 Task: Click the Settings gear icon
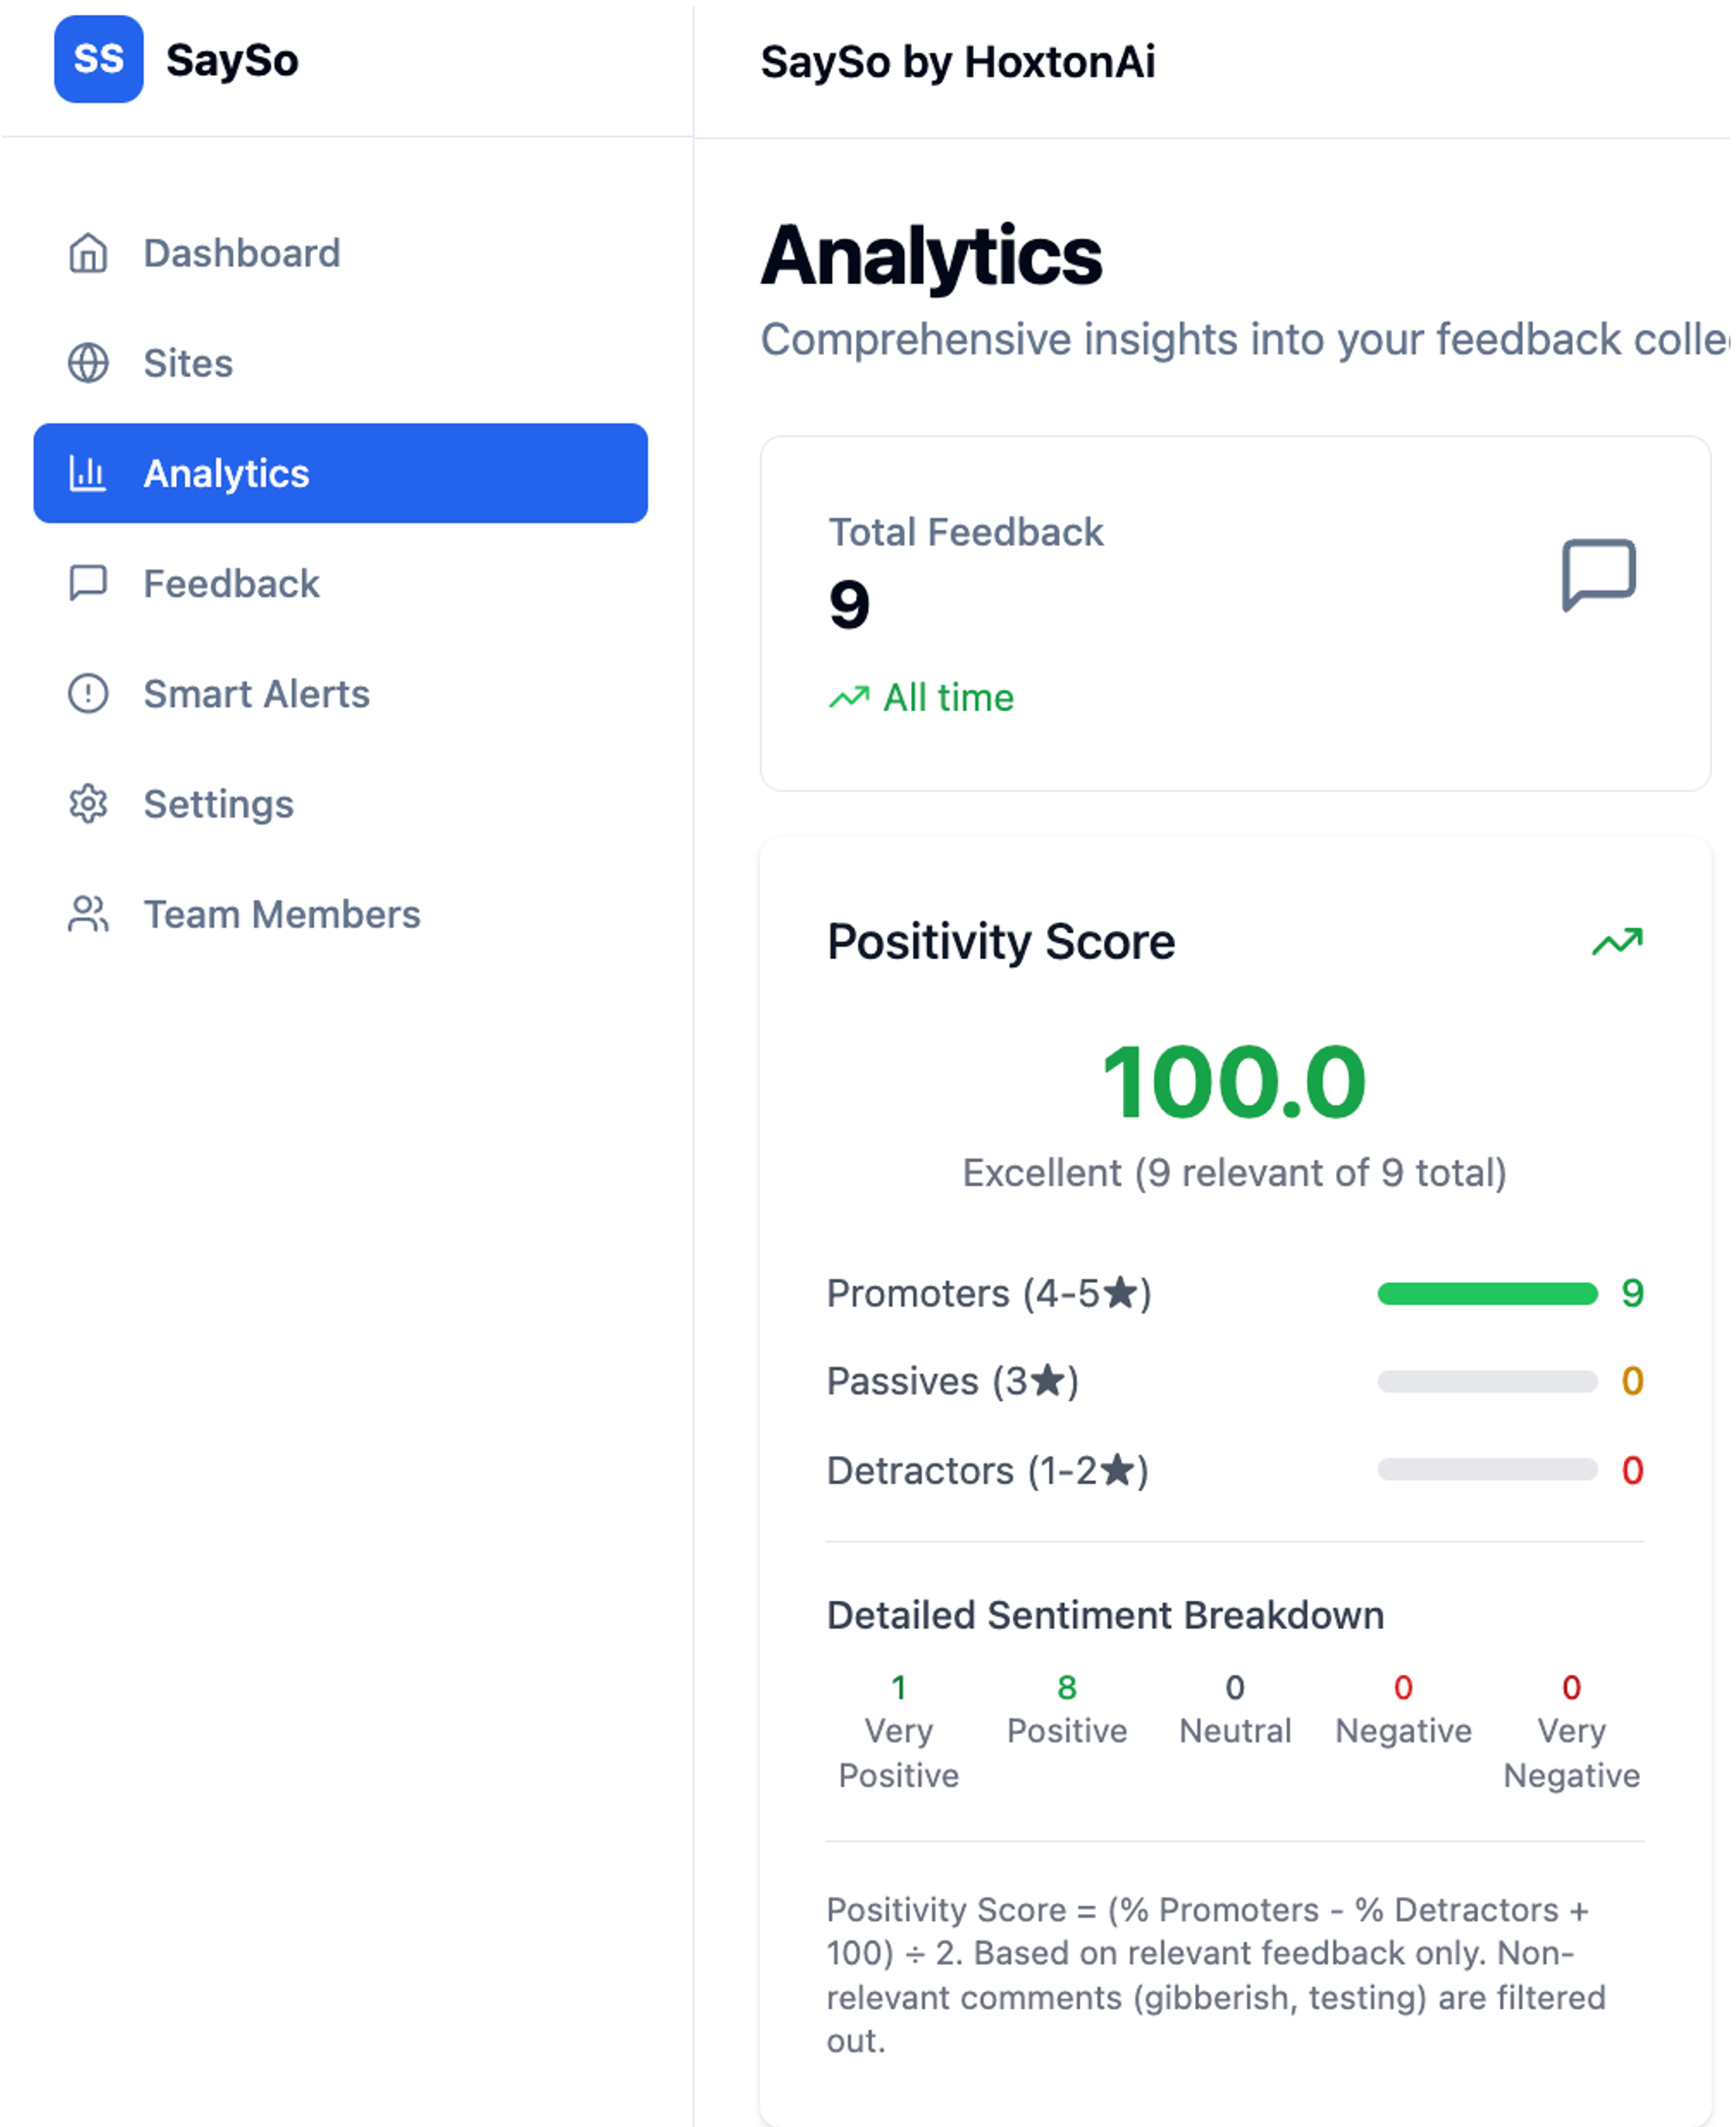click(88, 804)
